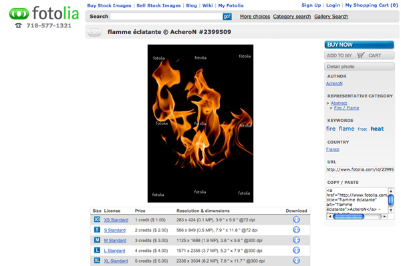Click the M size badge icon
The height and width of the screenshot is (266, 401).
[x=97, y=240]
